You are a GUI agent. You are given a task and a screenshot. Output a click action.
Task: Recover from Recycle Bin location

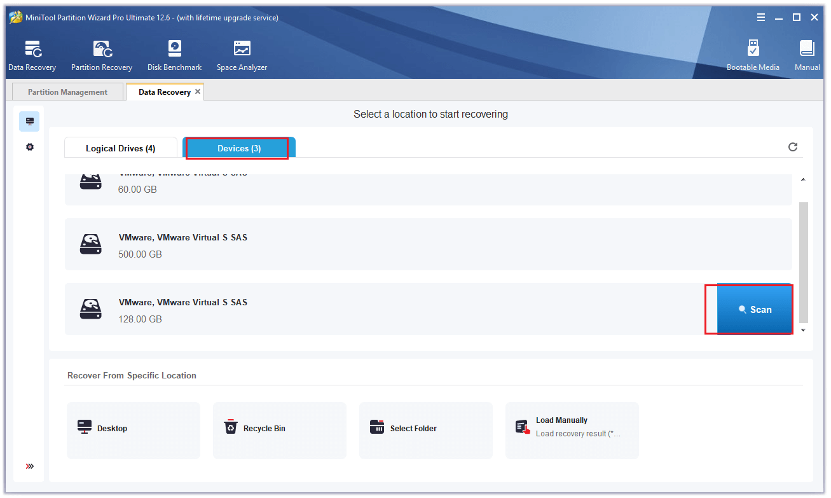tap(280, 431)
